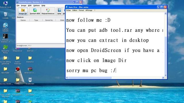
Task: Click the Name column header in Devices table
Action: click(x=23, y=20)
